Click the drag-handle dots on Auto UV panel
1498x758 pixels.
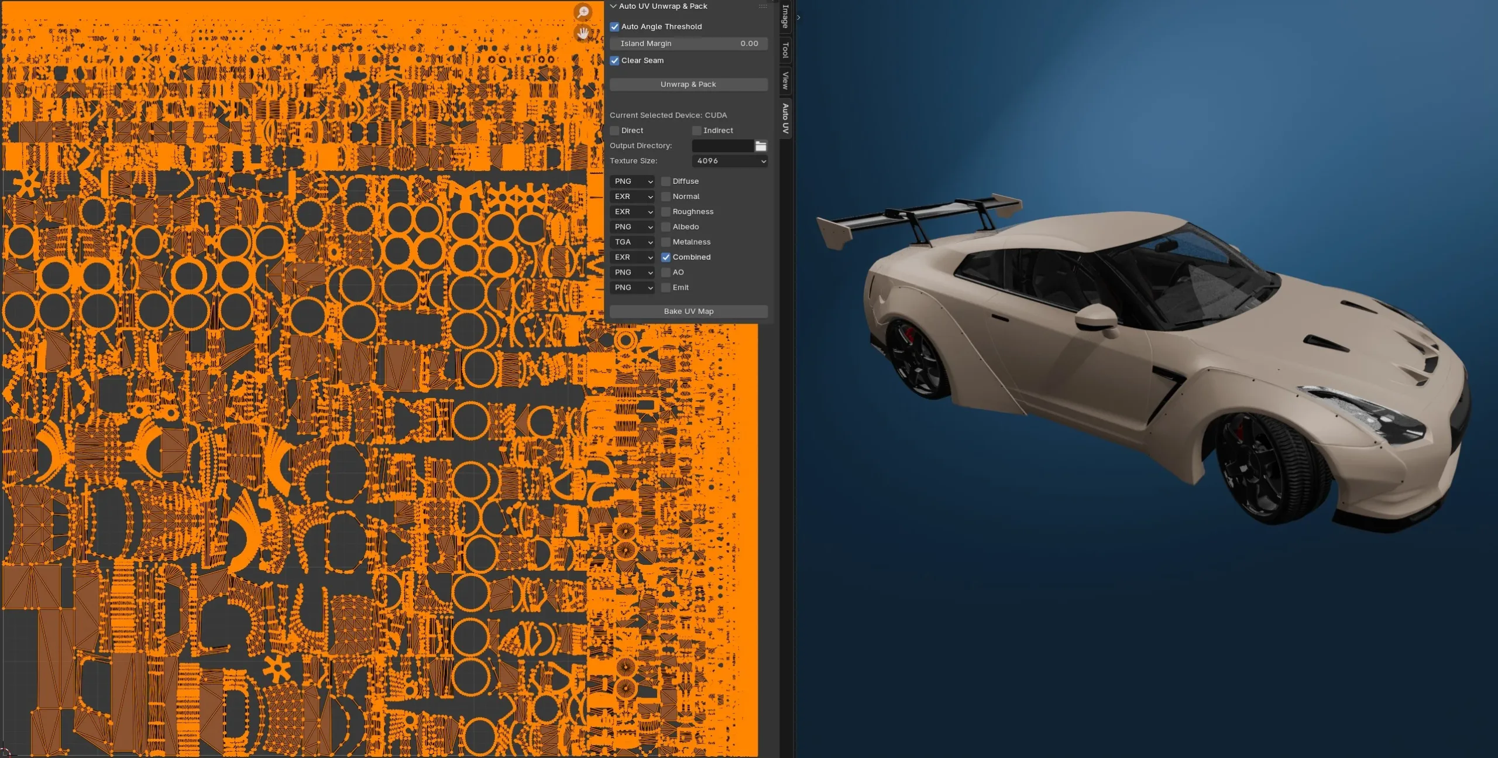click(x=764, y=6)
